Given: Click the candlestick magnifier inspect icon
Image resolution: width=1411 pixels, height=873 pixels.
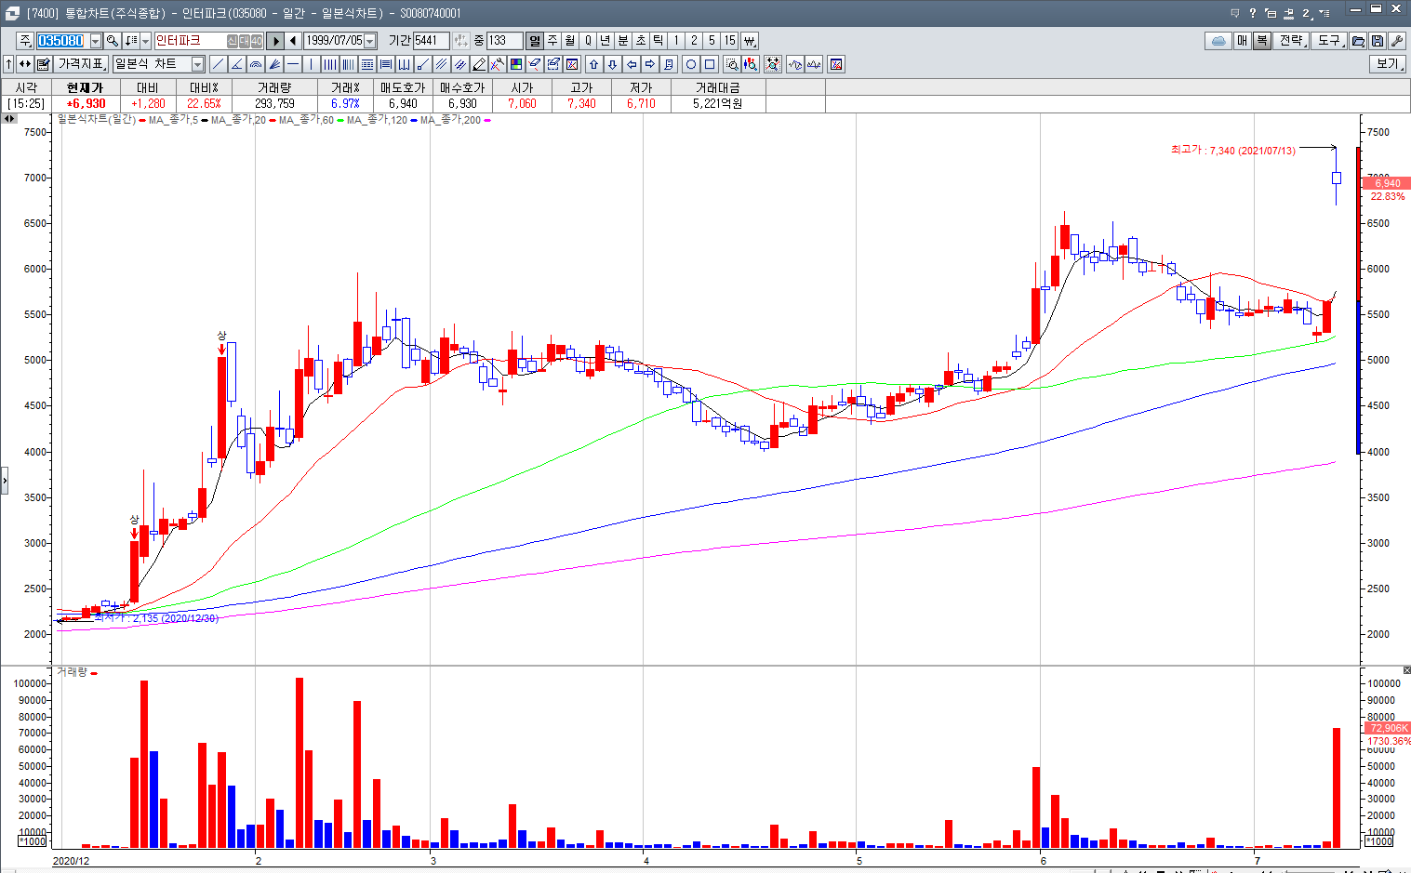Looking at the screenshot, I should [x=750, y=64].
